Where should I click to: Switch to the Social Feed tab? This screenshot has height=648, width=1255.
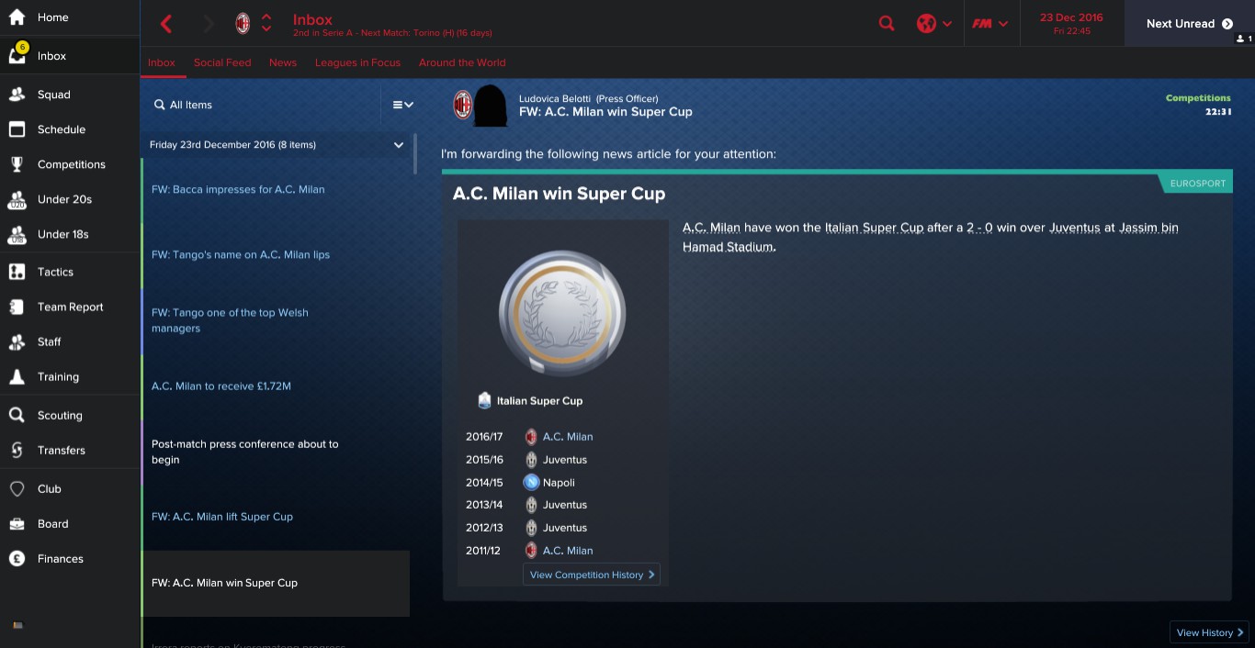click(222, 62)
